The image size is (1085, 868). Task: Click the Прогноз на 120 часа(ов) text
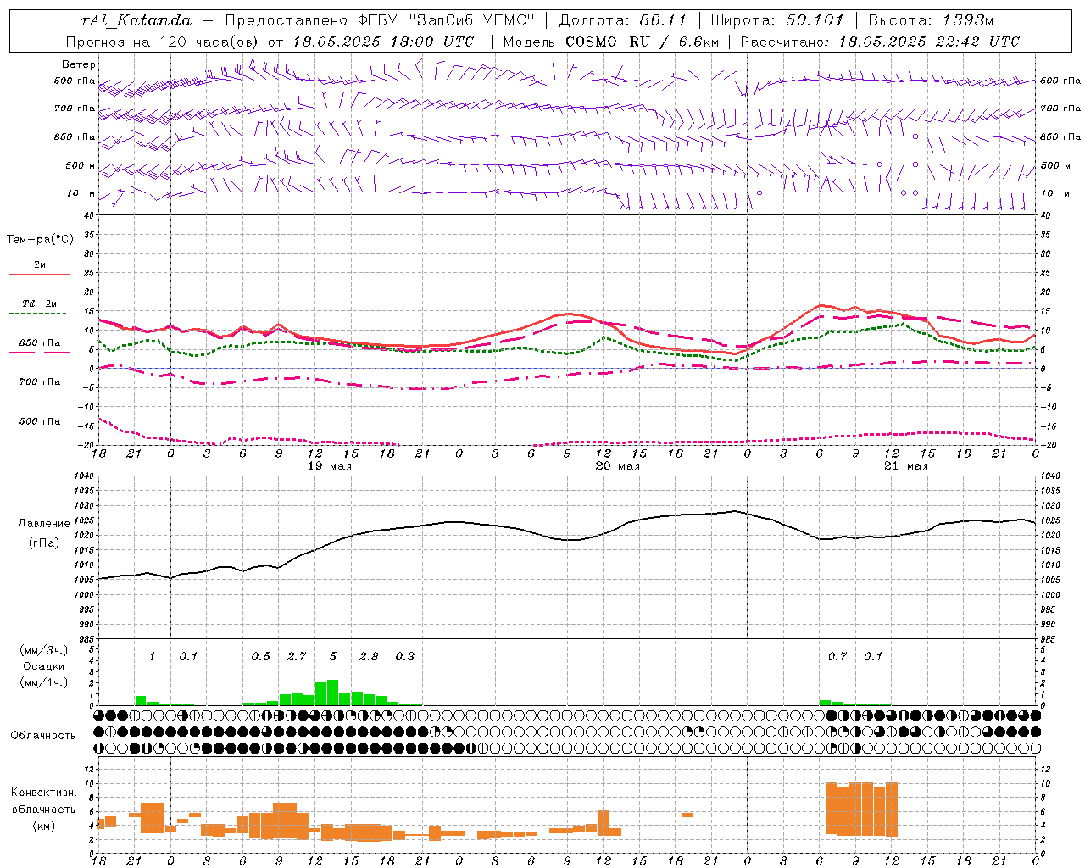(x=163, y=42)
